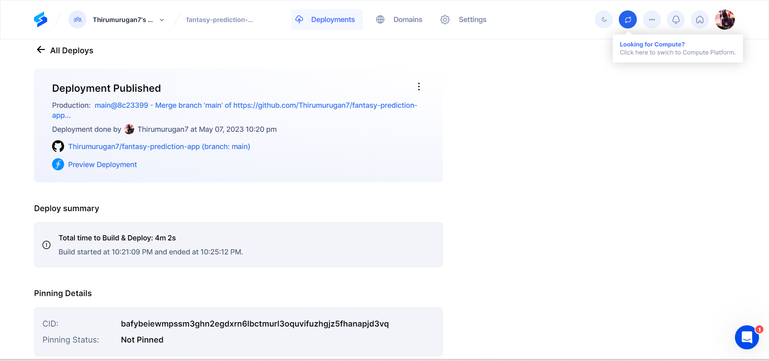The width and height of the screenshot is (769, 361).
Task: Toggle dark mode with the moon icon
Action: (x=604, y=20)
